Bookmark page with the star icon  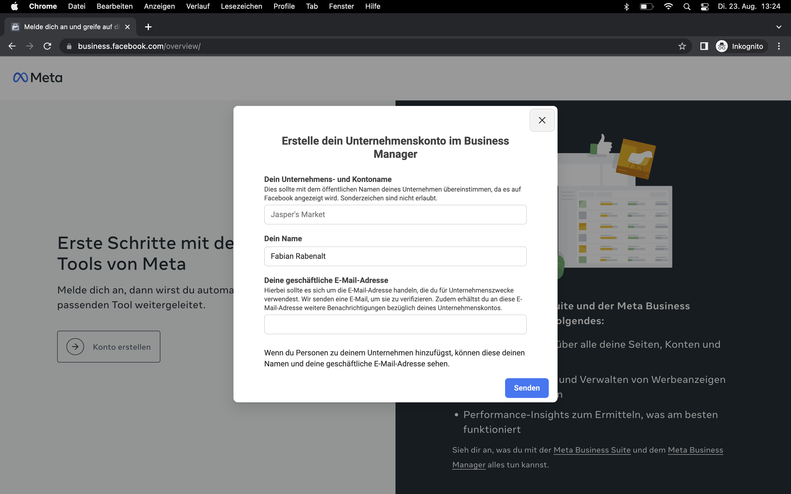[x=682, y=46]
